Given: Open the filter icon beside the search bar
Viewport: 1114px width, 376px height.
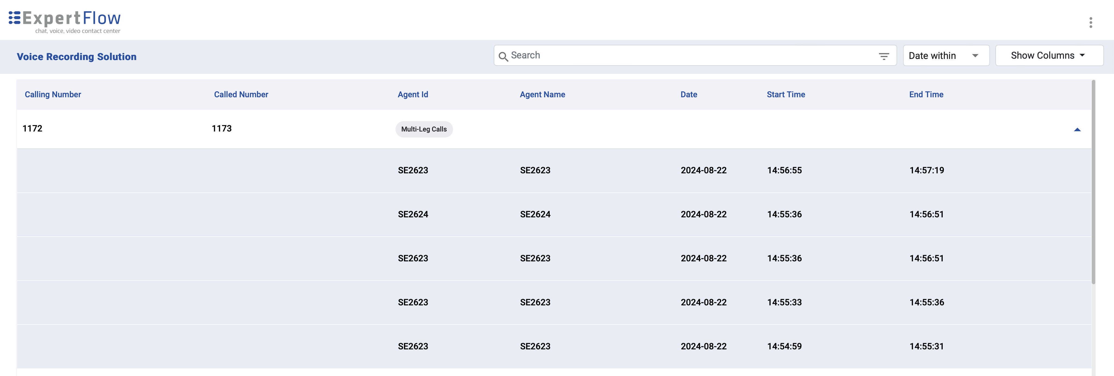Looking at the screenshot, I should coord(884,56).
